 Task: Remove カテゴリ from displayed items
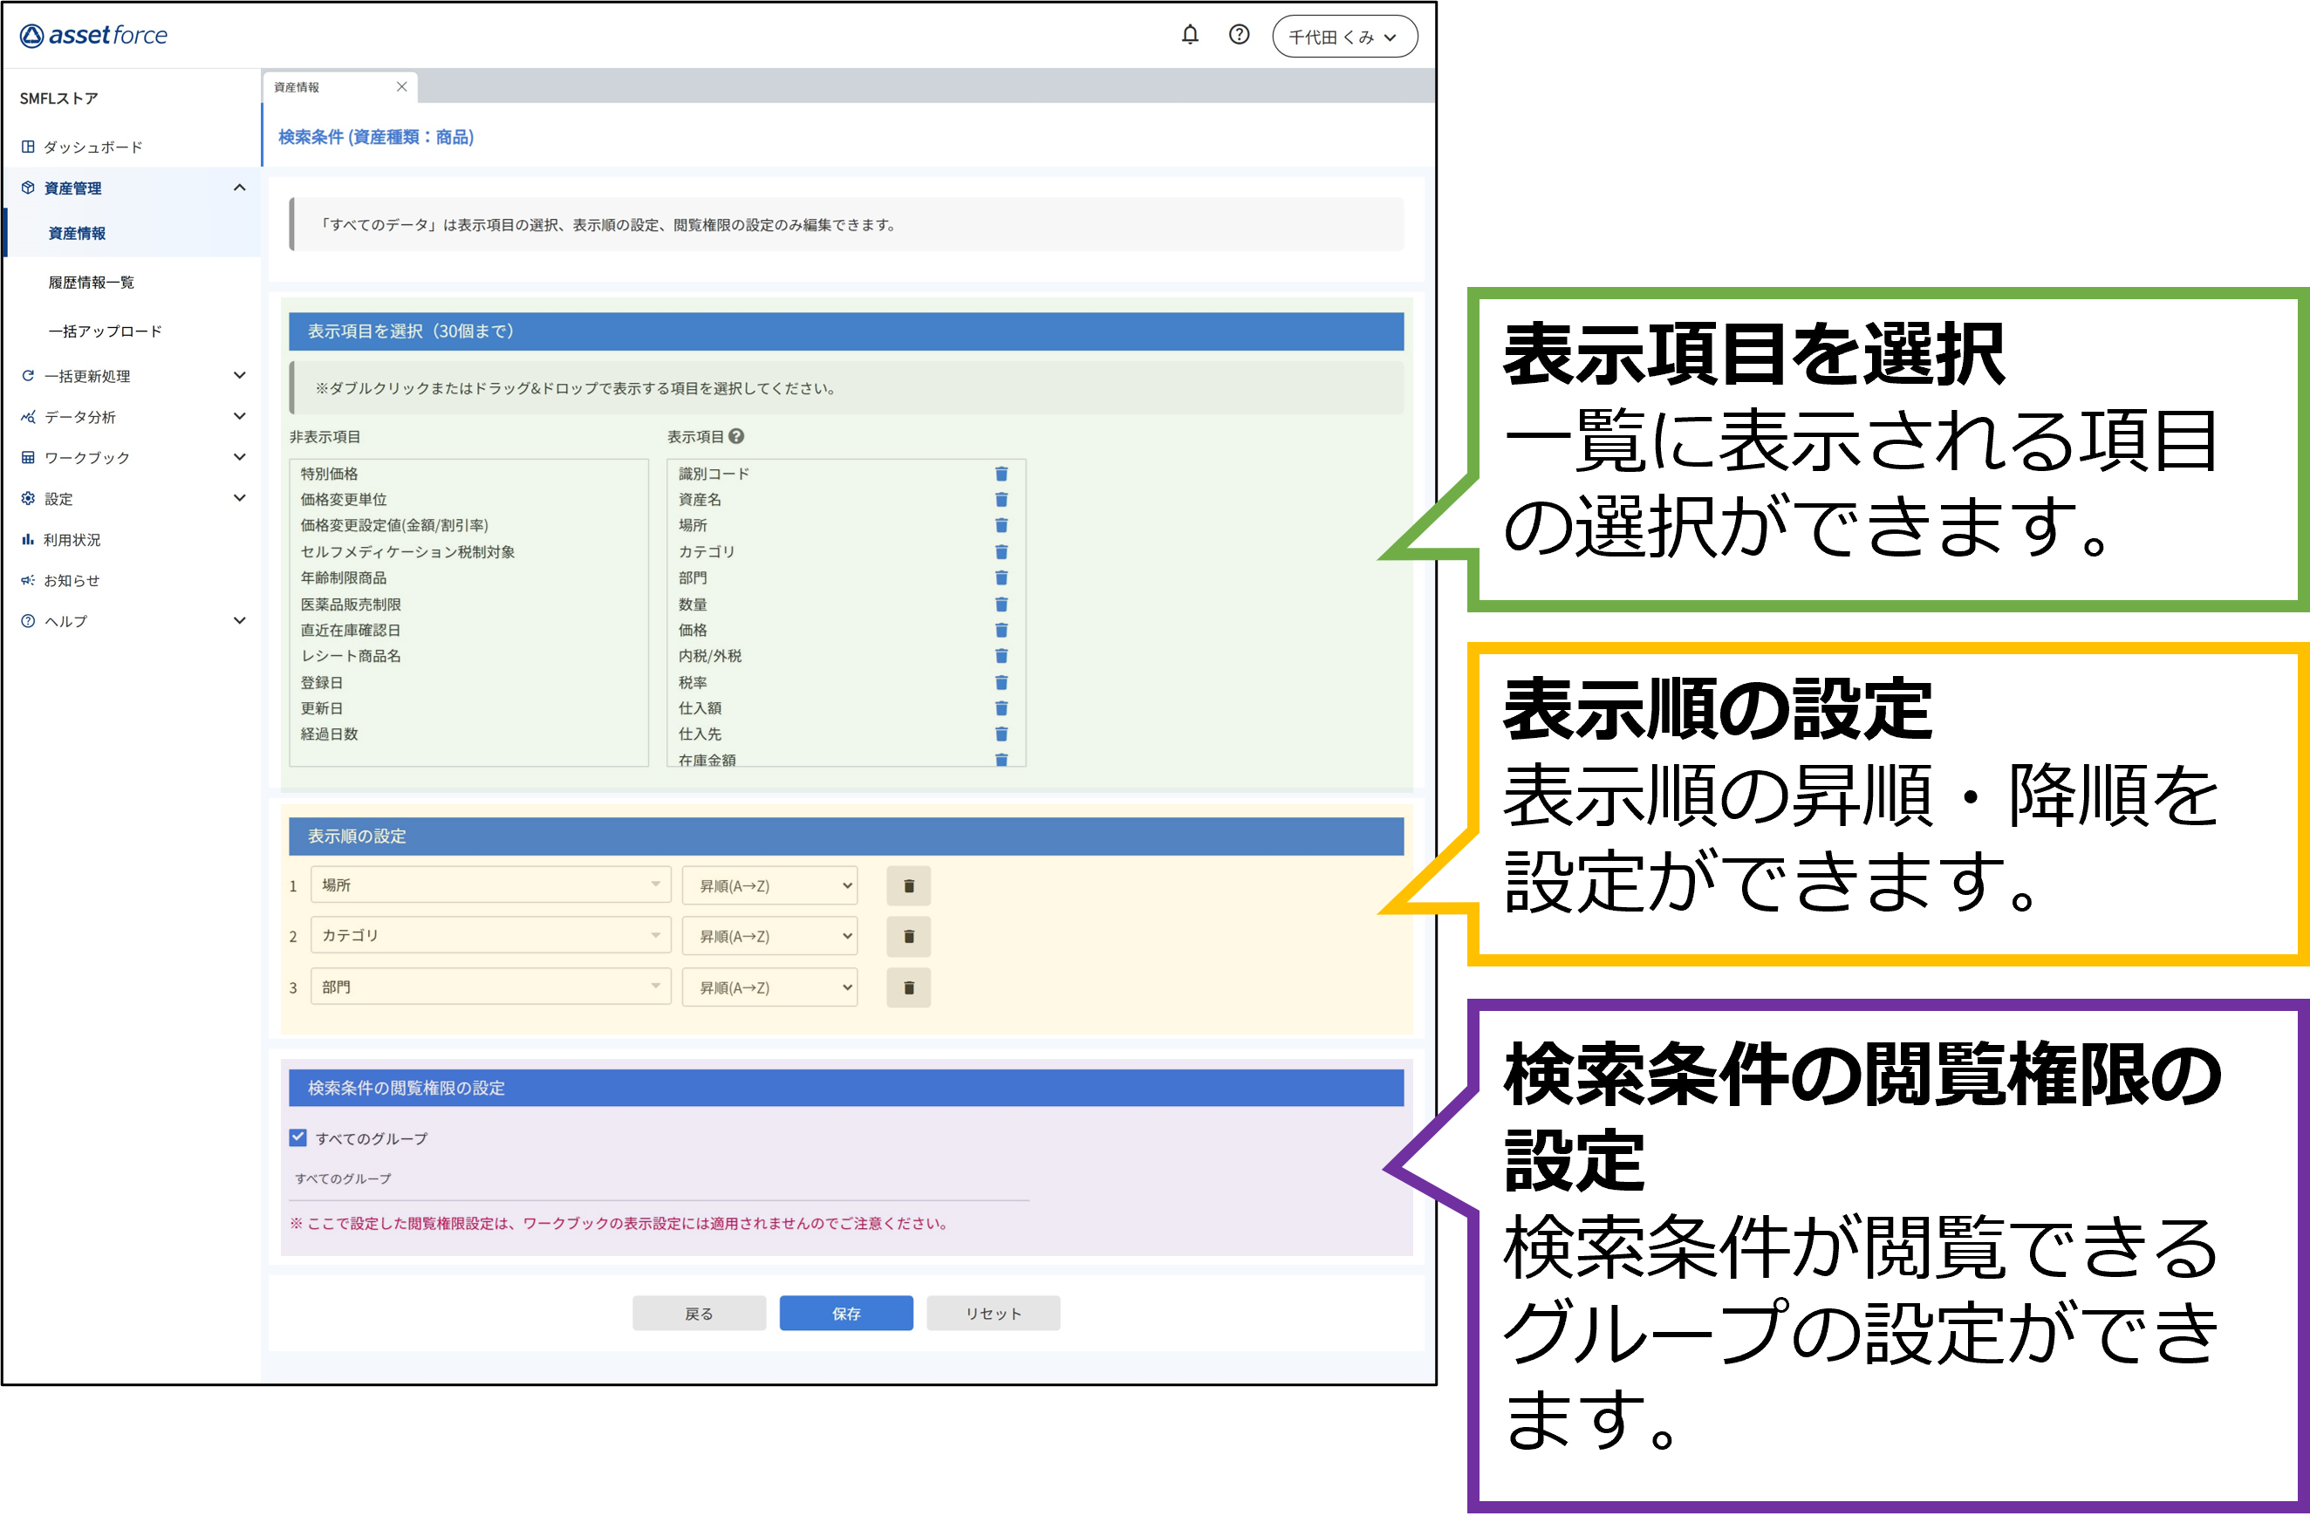[x=1001, y=551]
